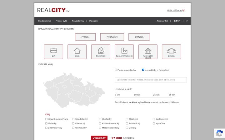Screen dimensions: 225x140
Task: Select the Královéhradecký checkbox
Action: (x=100, y=123)
